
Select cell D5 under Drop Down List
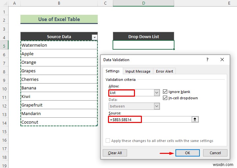(x=144, y=45)
